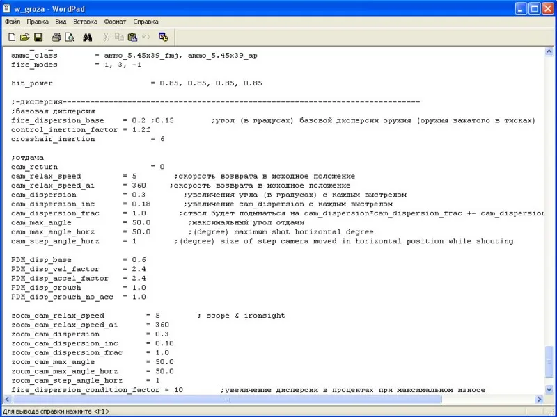Screen dimensions: 557x417
Task: Click the Find binoculars icon
Action: click(88, 37)
